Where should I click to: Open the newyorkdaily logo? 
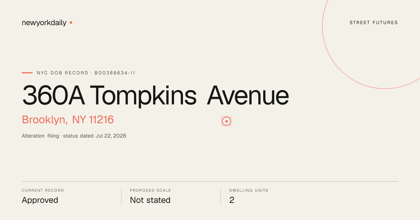[x=44, y=23]
